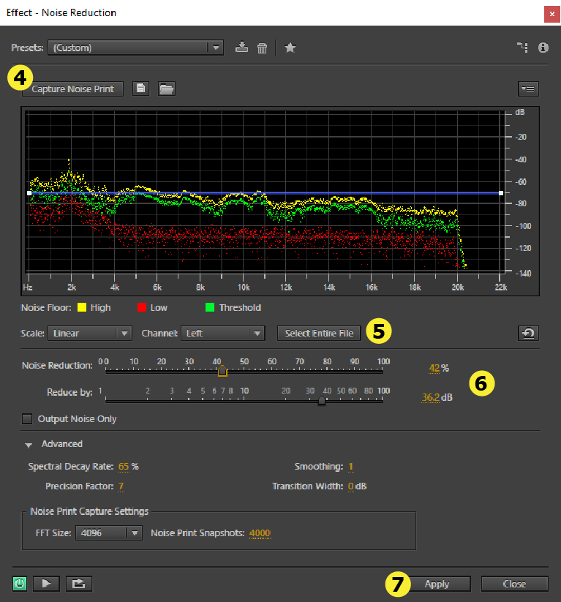Open the Presets dropdown

[x=135, y=48]
